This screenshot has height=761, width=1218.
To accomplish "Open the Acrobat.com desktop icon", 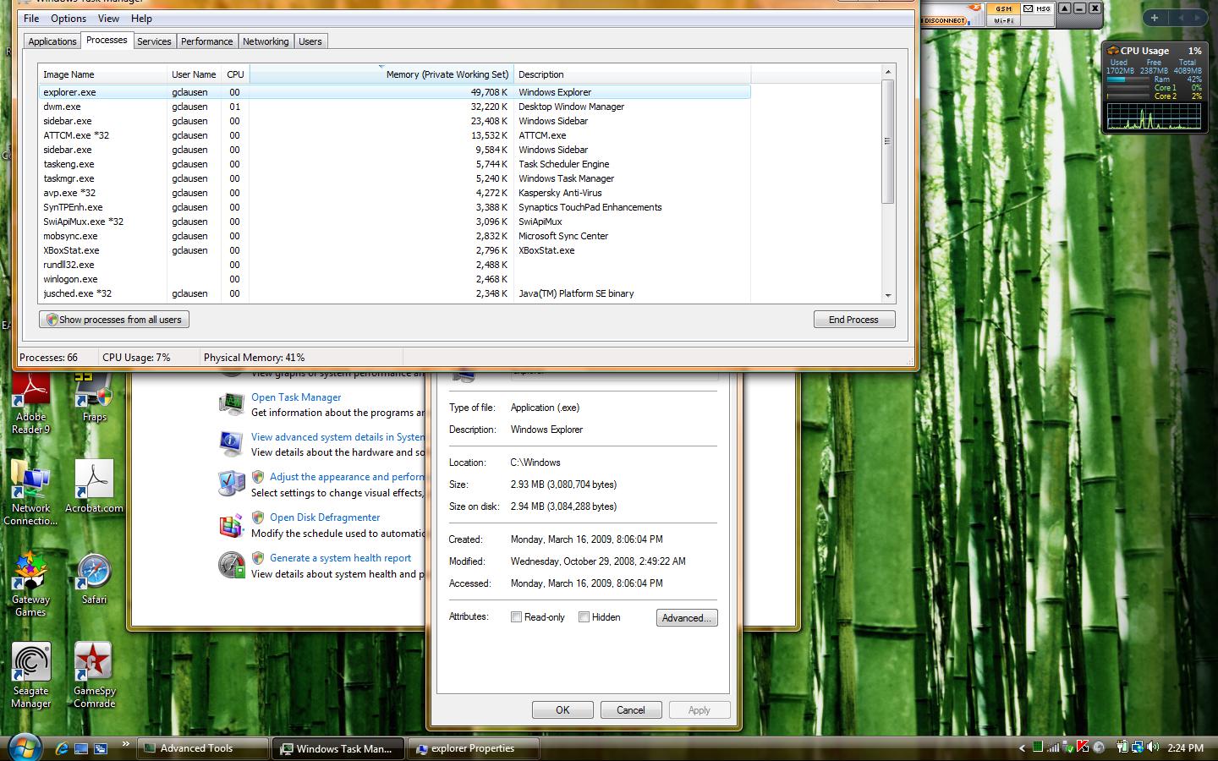I will [x=94, y=486].
